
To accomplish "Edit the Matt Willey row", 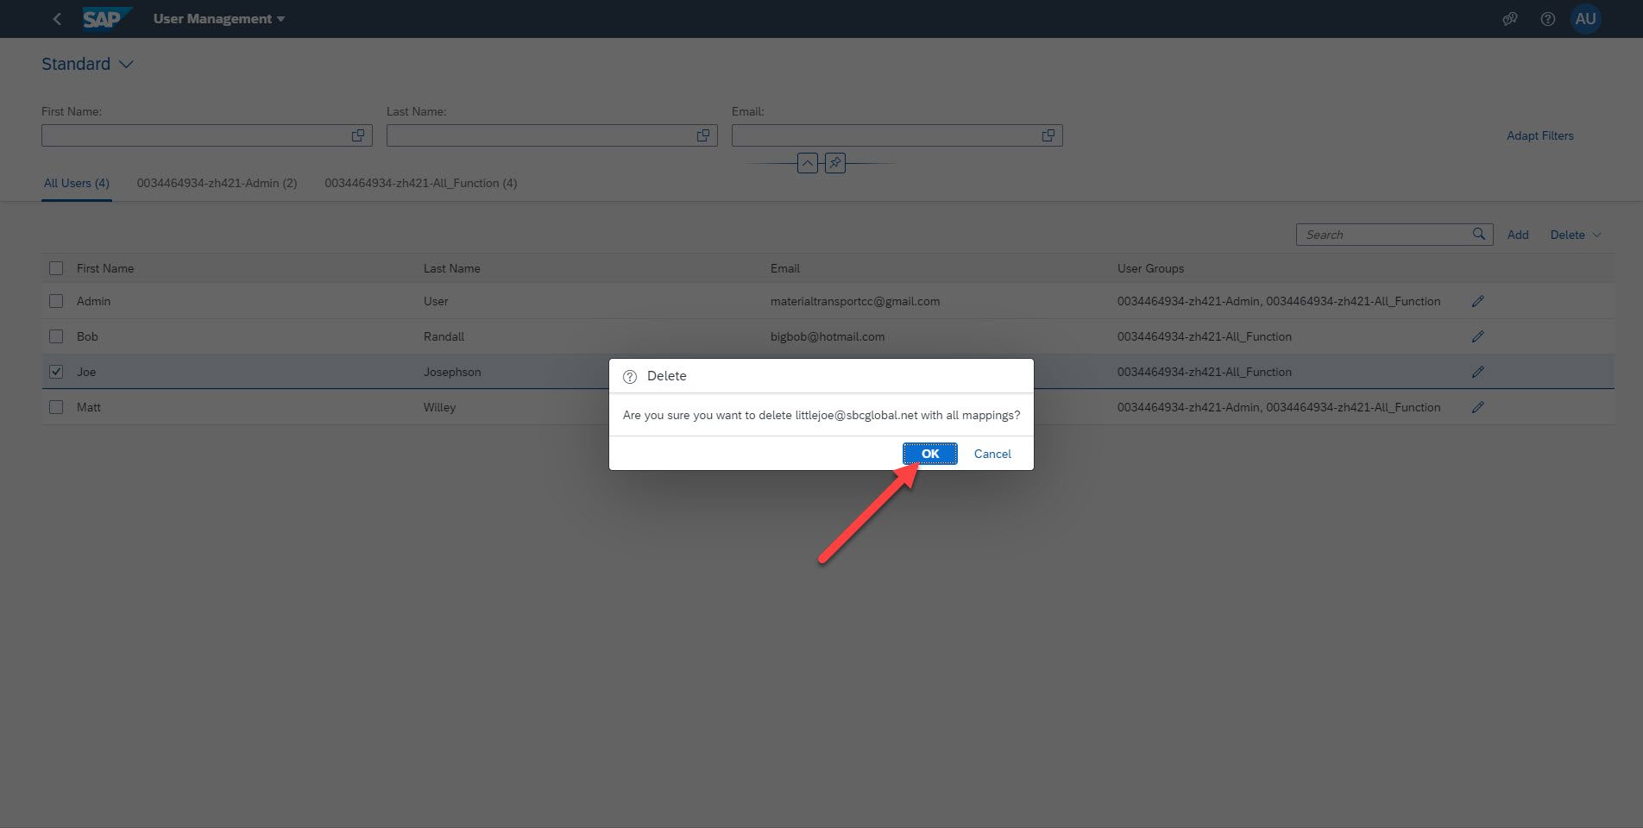I will (x=1478, y=407).
